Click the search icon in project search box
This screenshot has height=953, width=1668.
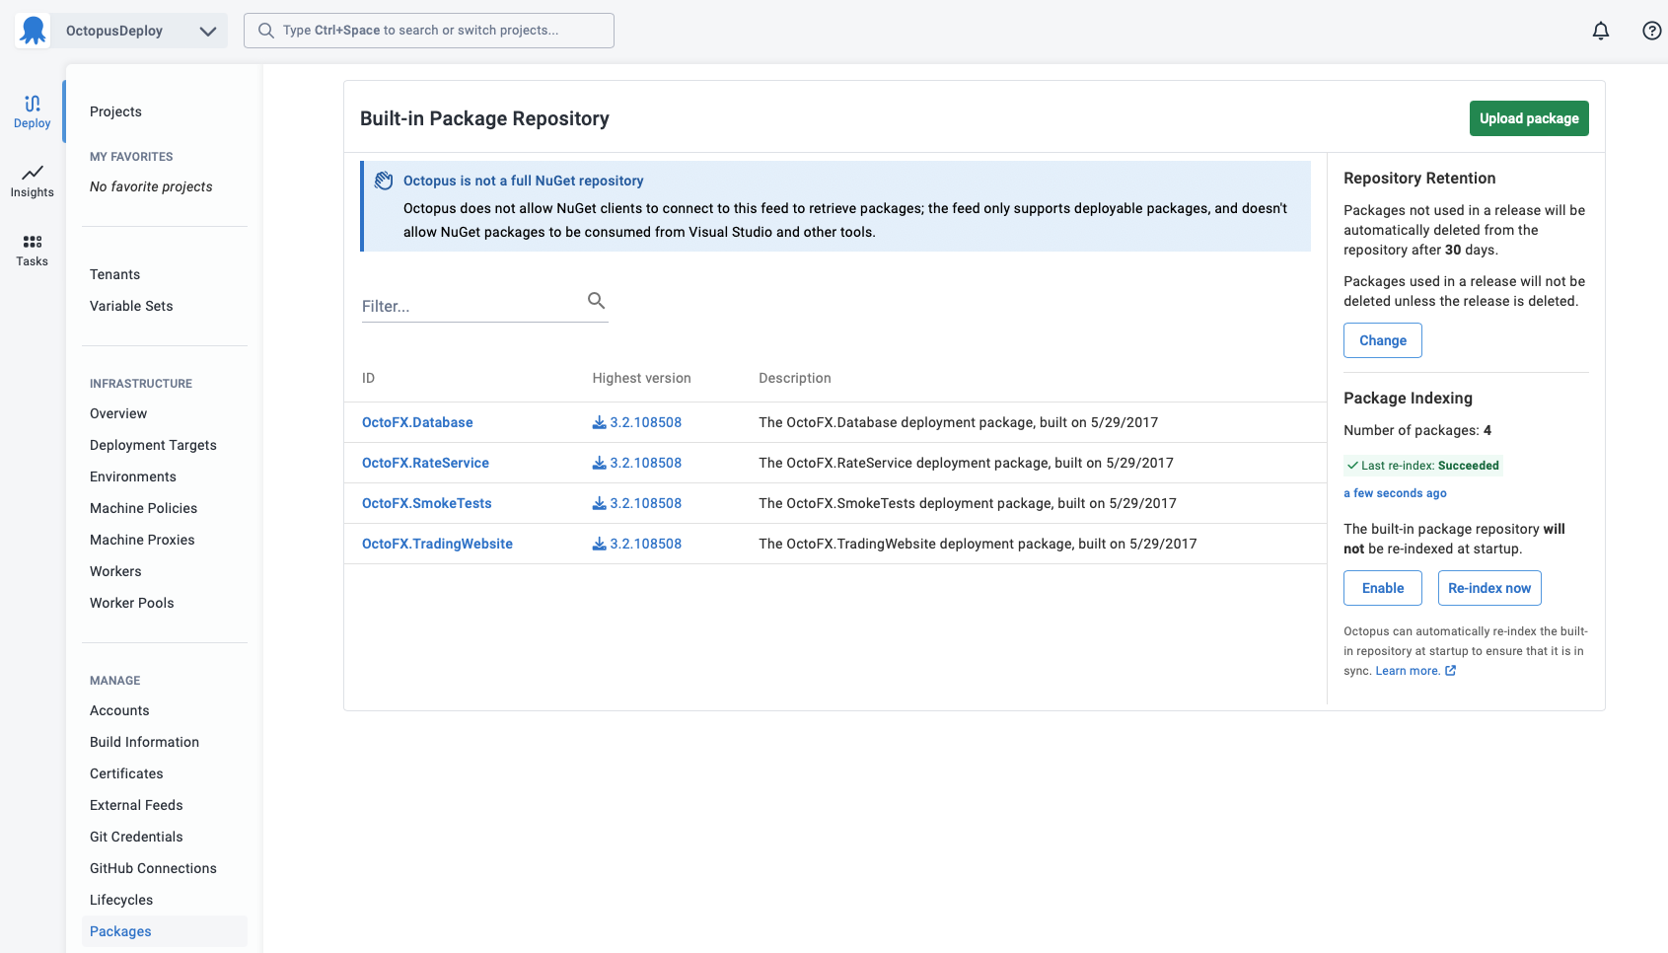click(x=266, y=31)
